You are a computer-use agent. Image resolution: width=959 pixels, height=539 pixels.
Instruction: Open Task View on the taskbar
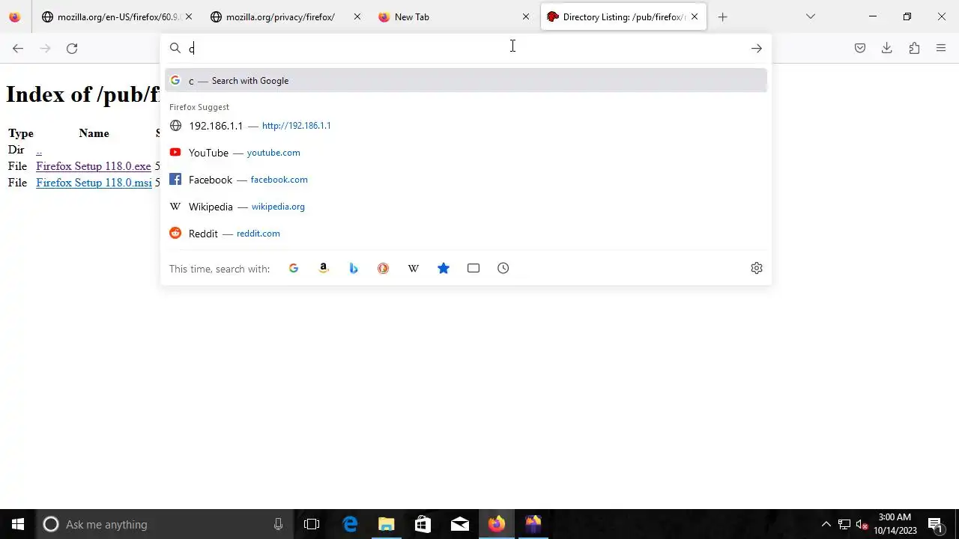(x=312, y=524)
